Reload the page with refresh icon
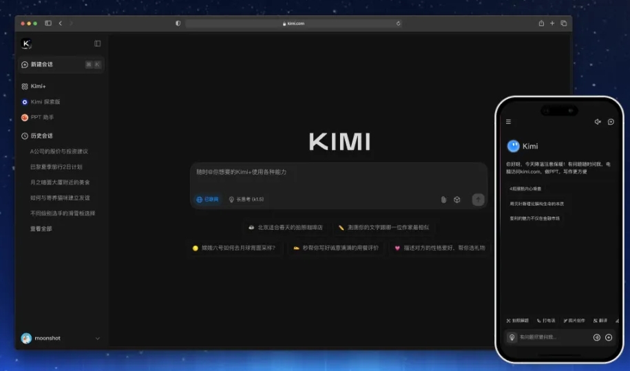This screenshot has width=630, height=371. [x=398, y=23]
